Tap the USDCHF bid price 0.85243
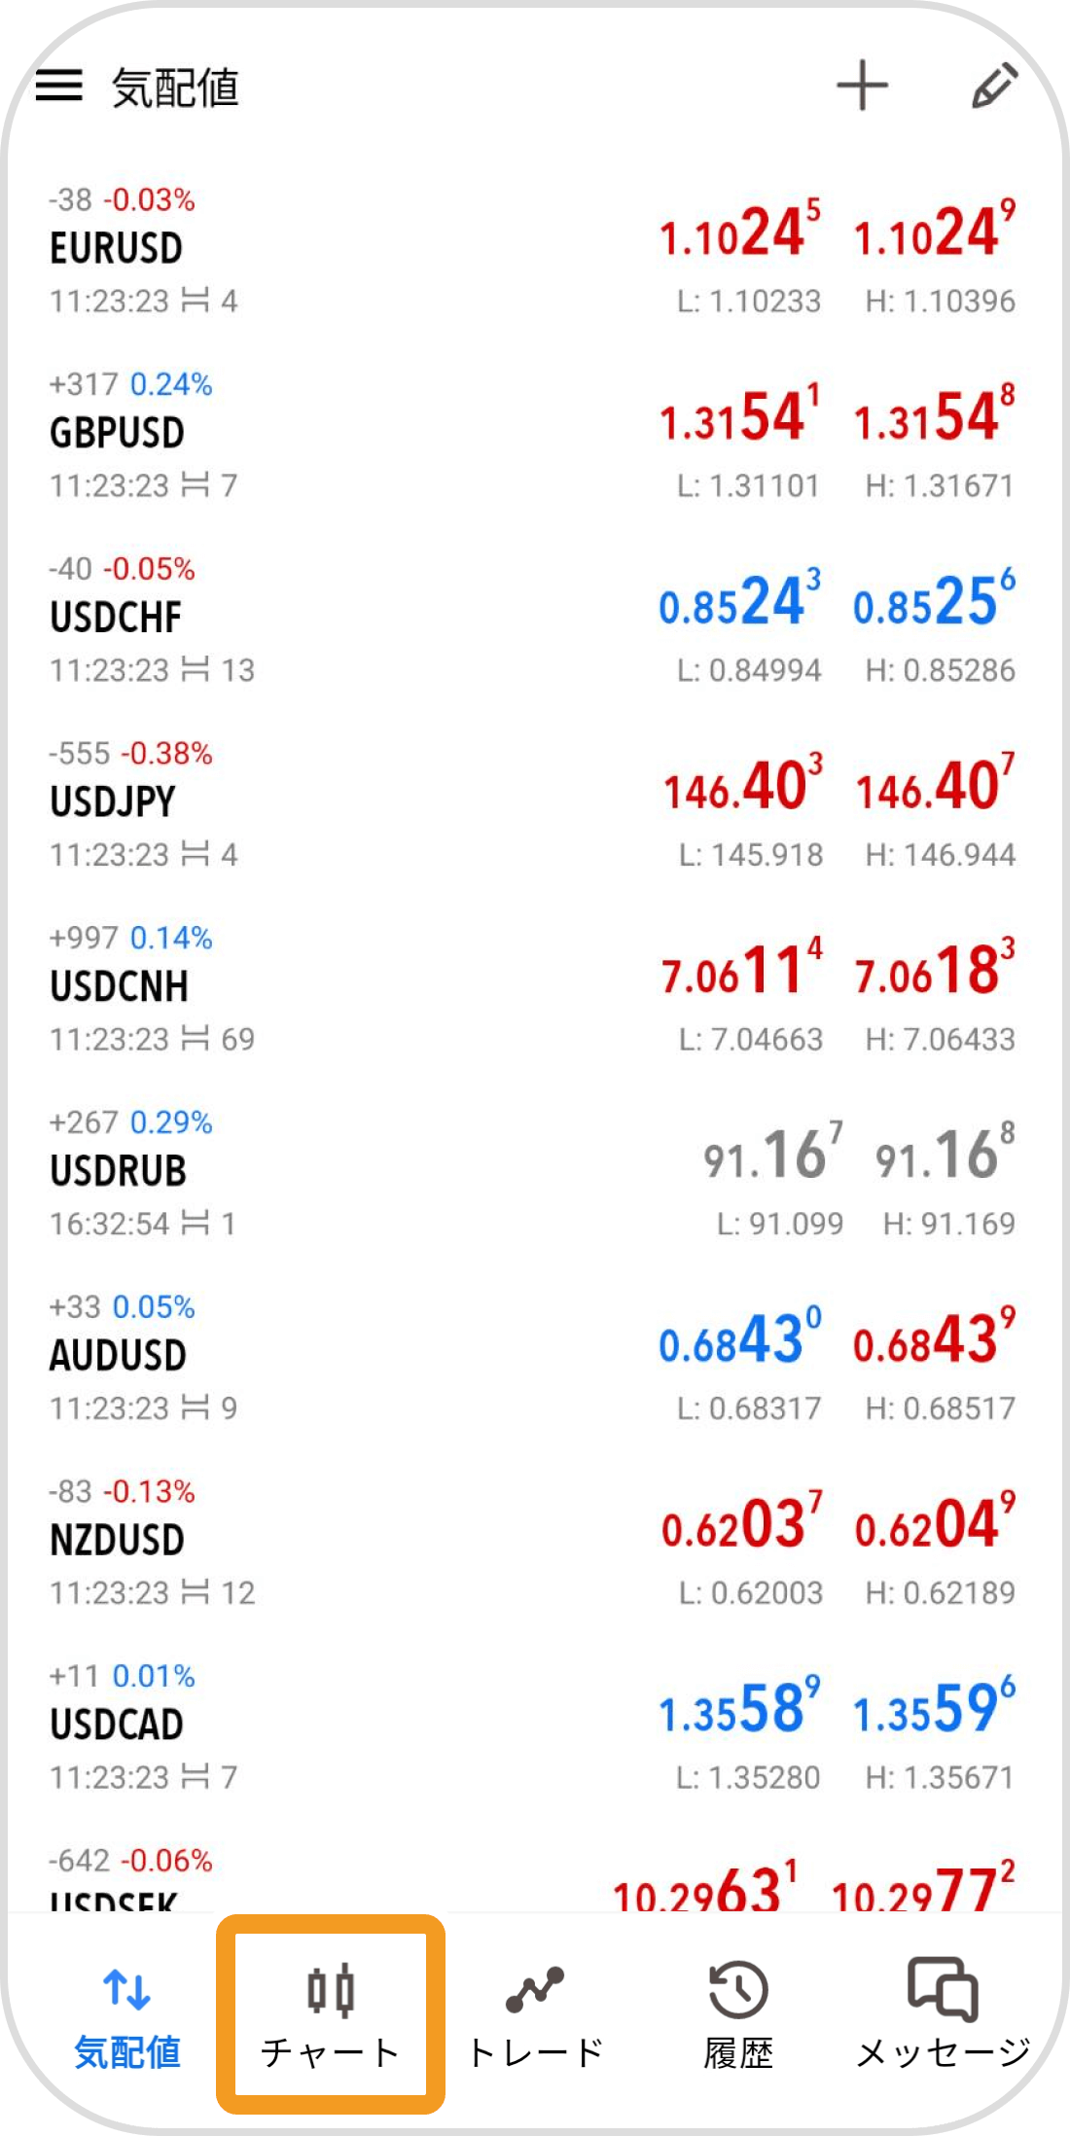Image resolution: width=1070 pixels, height=2136 pixels. pyautogui.click(x=739, y=601)
